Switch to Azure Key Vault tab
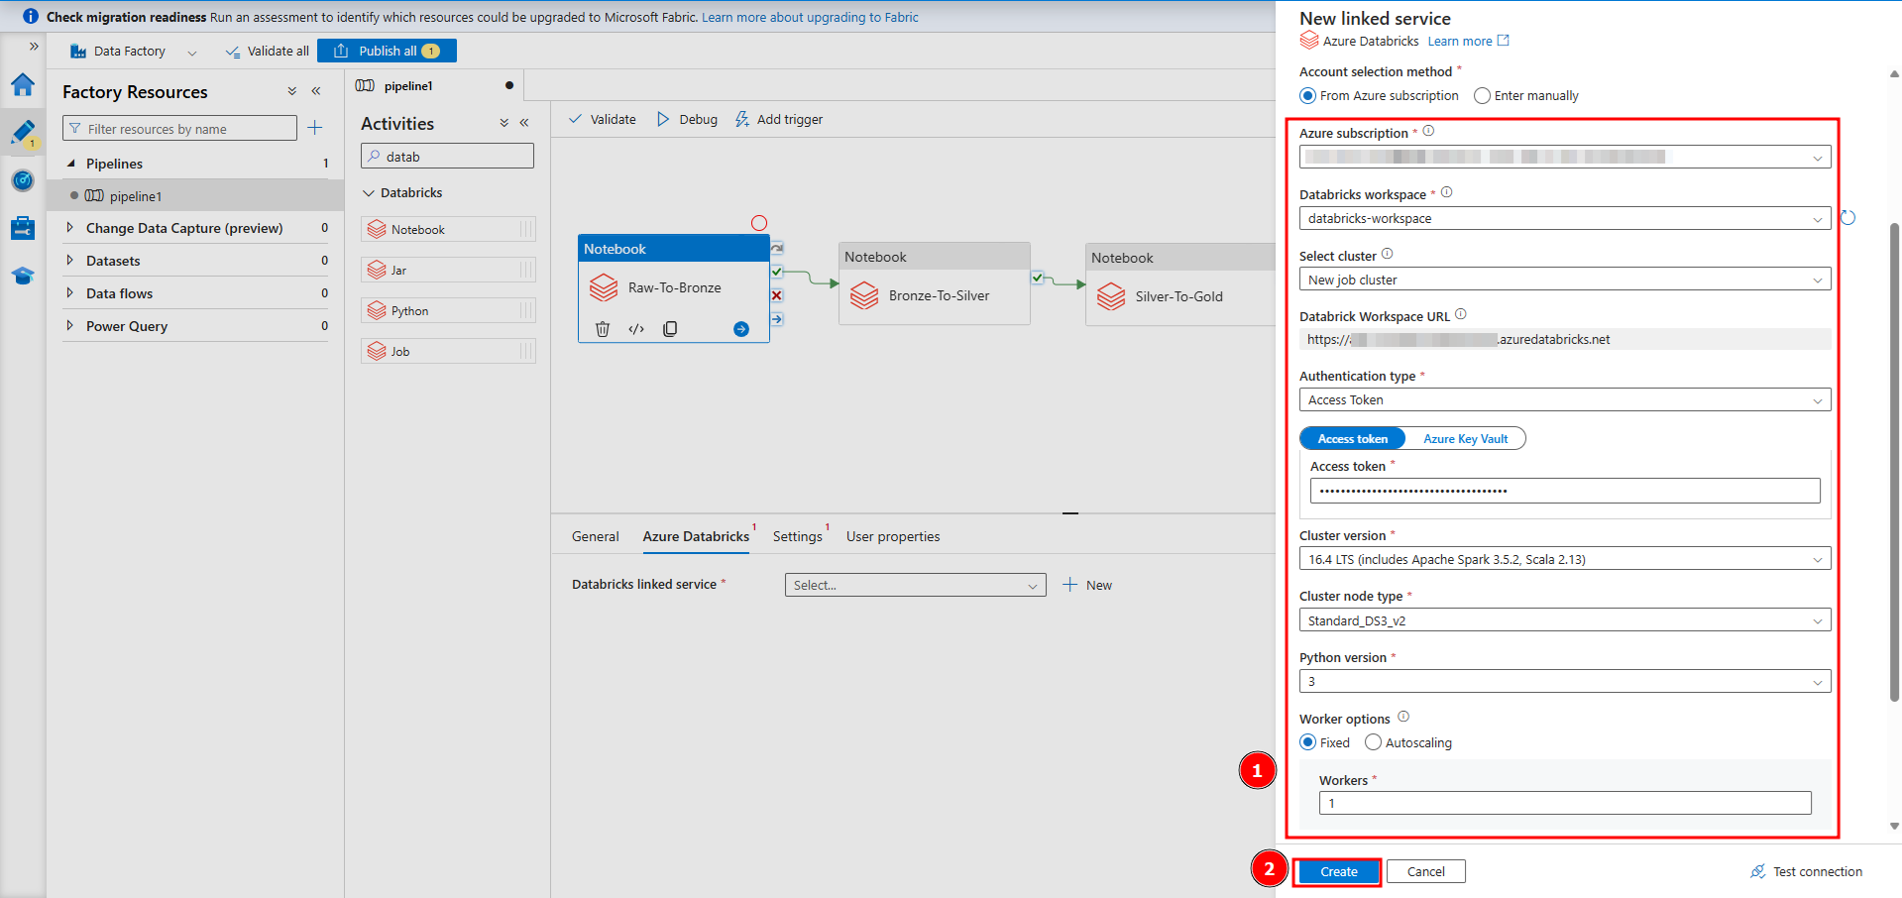The image size is (1902, 898). [1465, 439]
